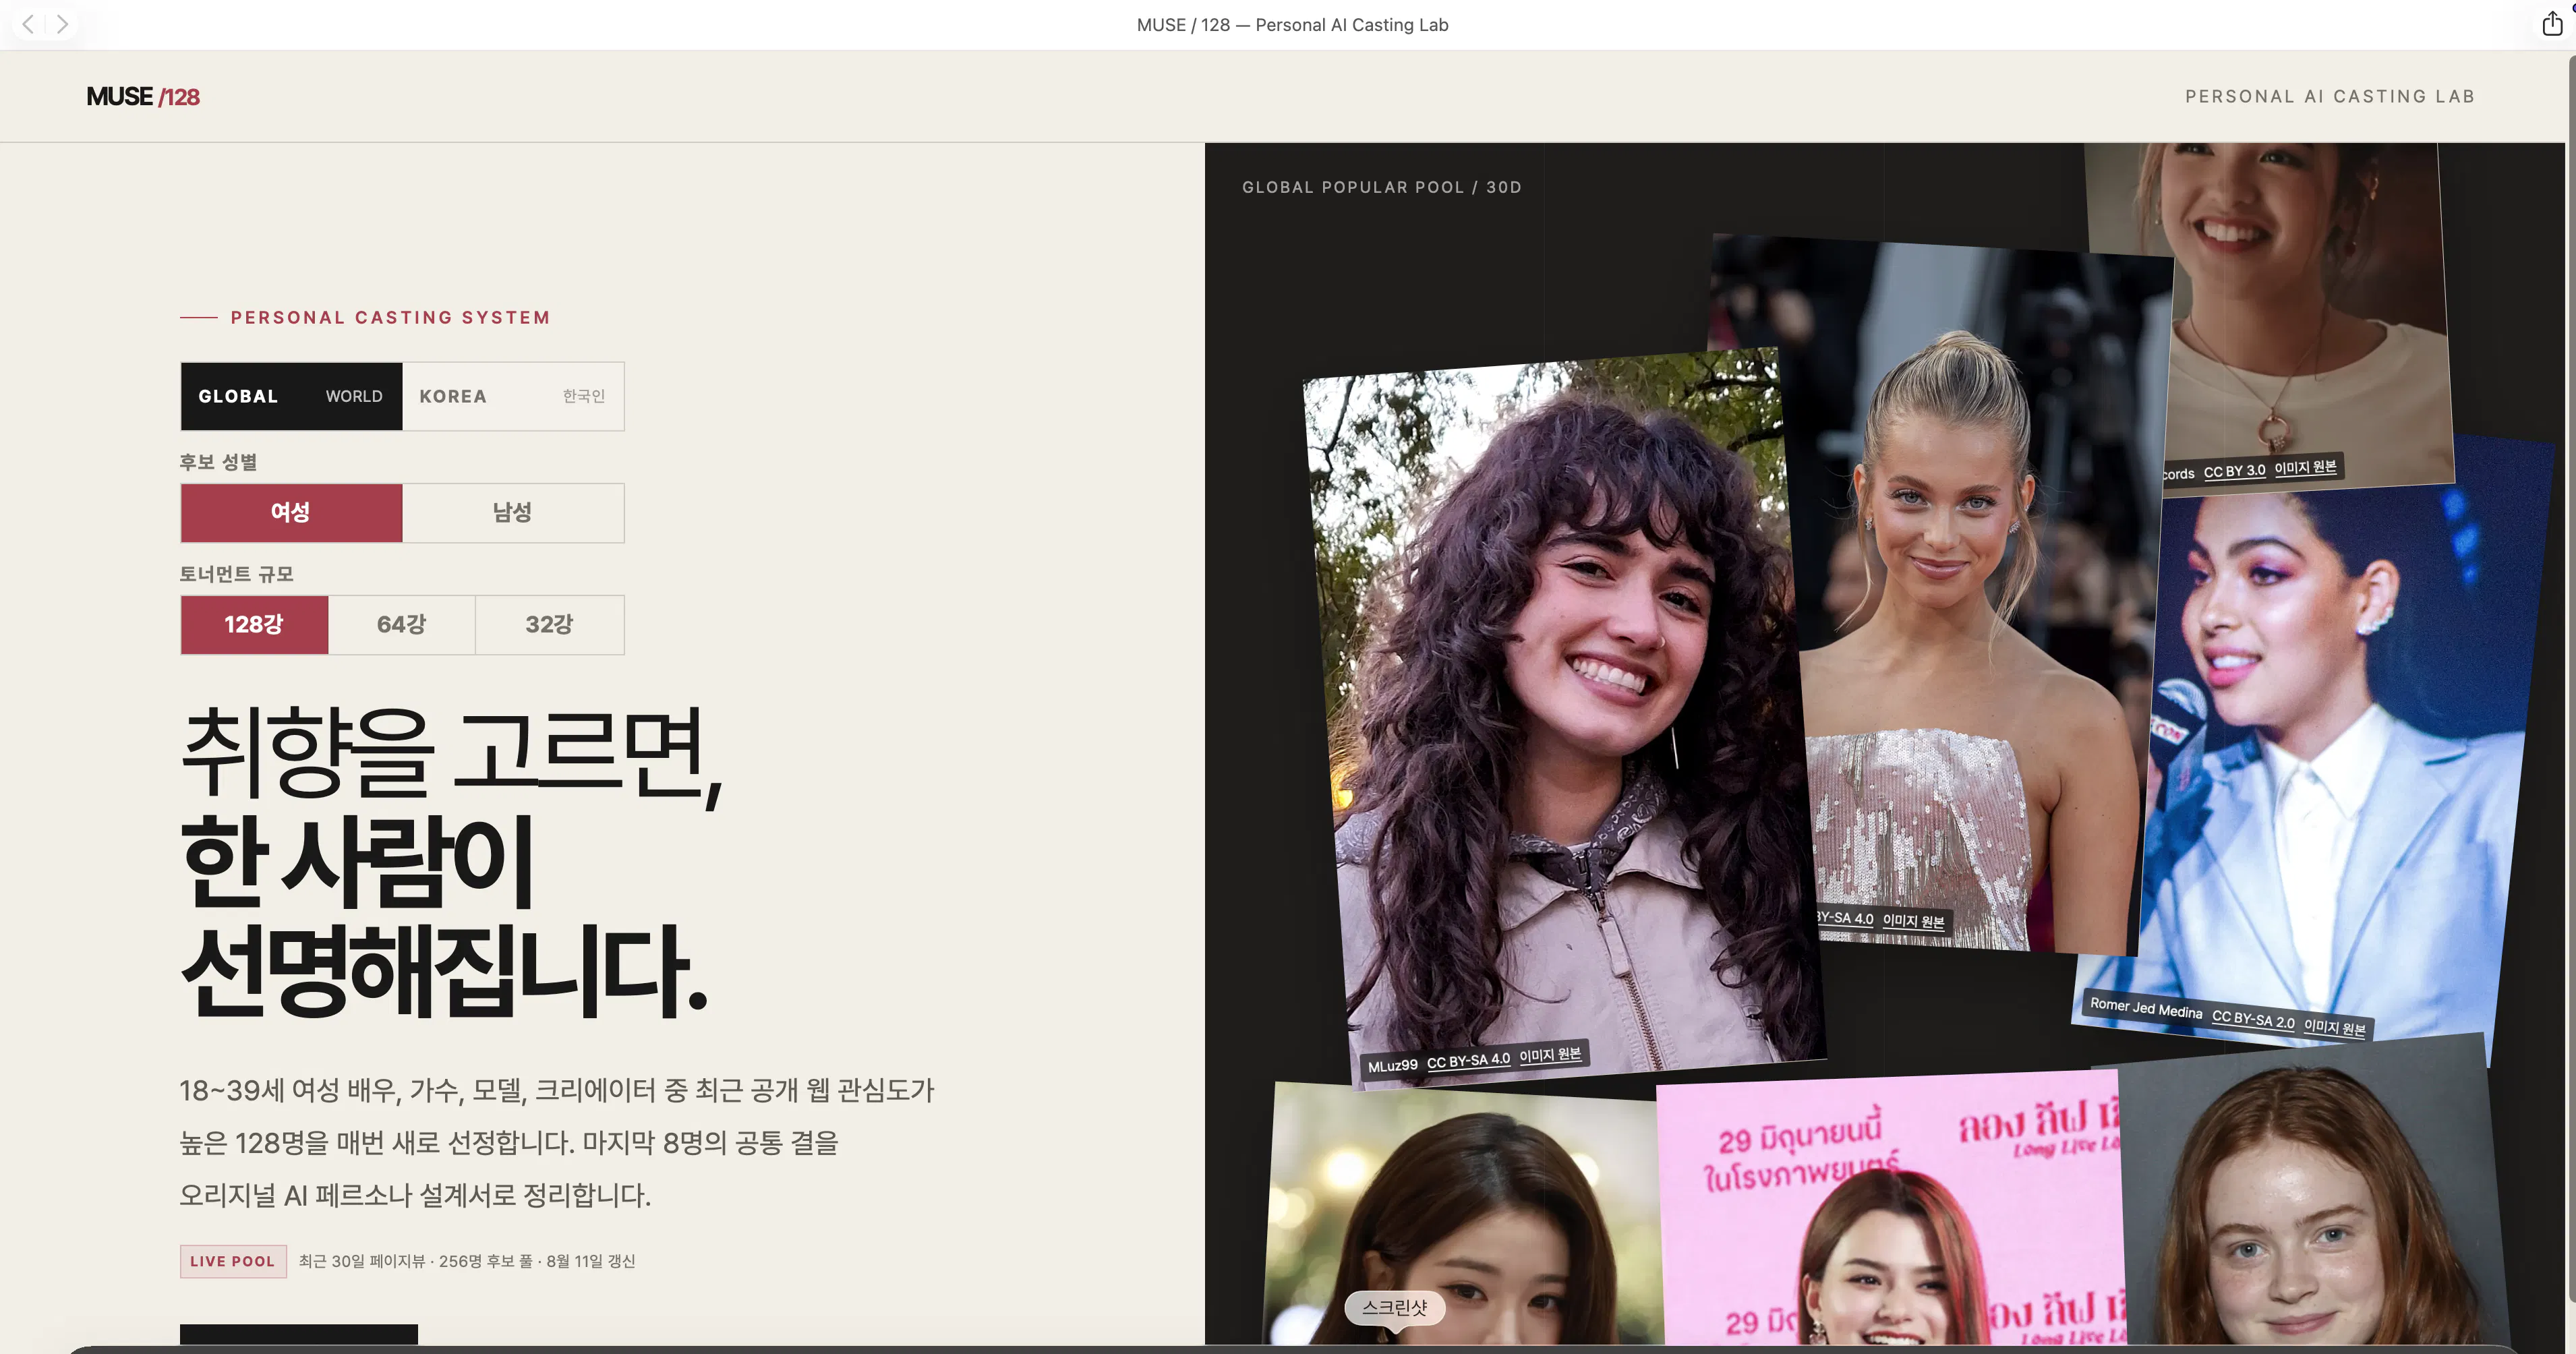Select the GLOBAL WORLD pool tab
Viewport: 2576px width, 1354px height.
coord(291,396)
